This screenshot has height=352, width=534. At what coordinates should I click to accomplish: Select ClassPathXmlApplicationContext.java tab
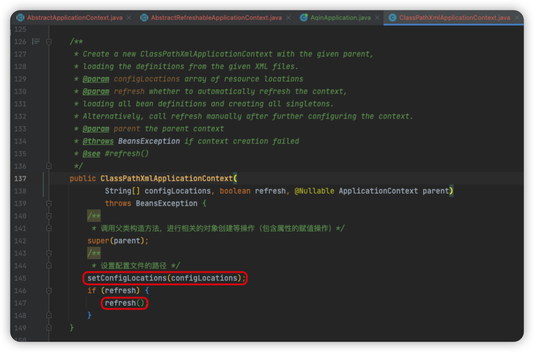(455, 17)
